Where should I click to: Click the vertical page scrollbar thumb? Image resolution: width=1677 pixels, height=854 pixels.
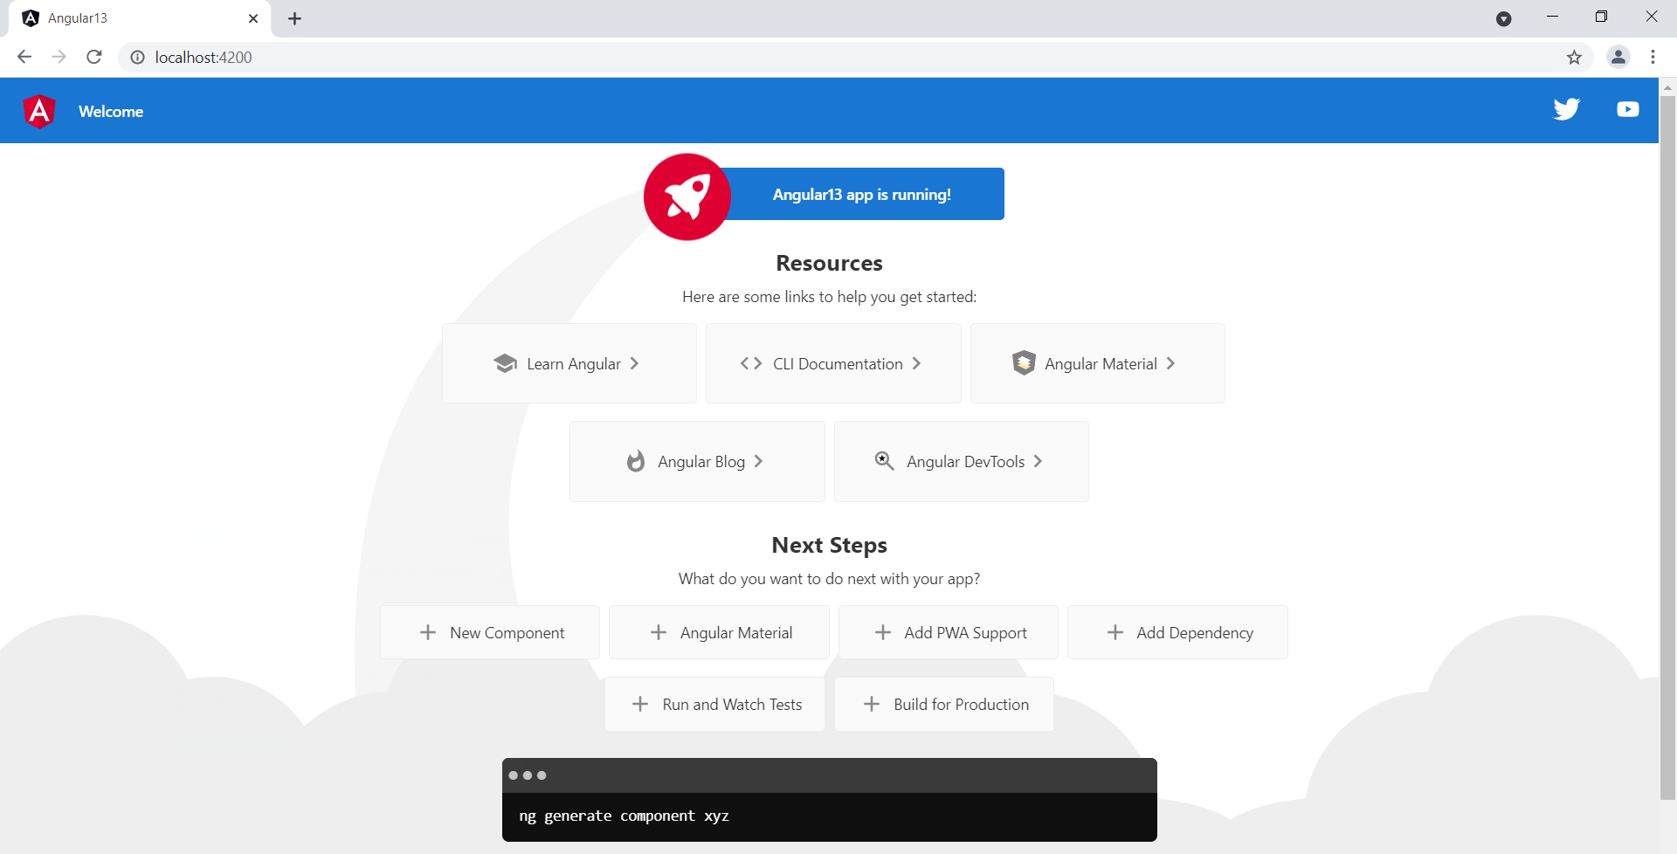pos(1667,447)
